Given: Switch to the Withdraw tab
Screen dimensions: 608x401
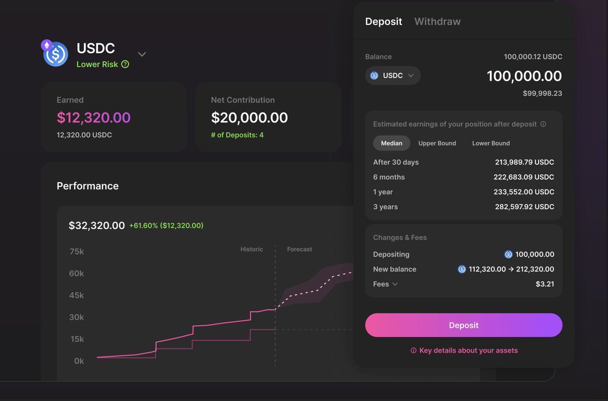Looking at the screenshot, I should click(x=437, y=22).
